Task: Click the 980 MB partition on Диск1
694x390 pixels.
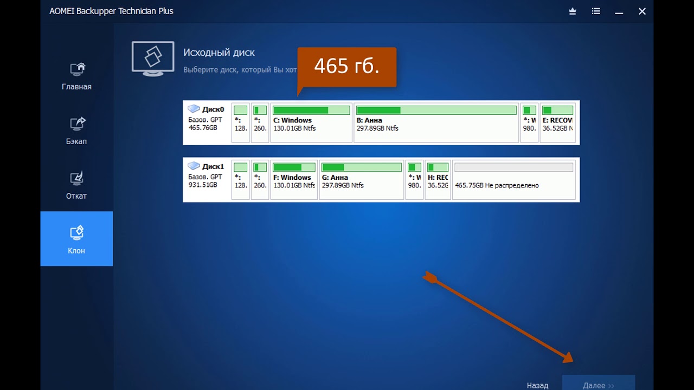Action: click(x=414, y=180)
